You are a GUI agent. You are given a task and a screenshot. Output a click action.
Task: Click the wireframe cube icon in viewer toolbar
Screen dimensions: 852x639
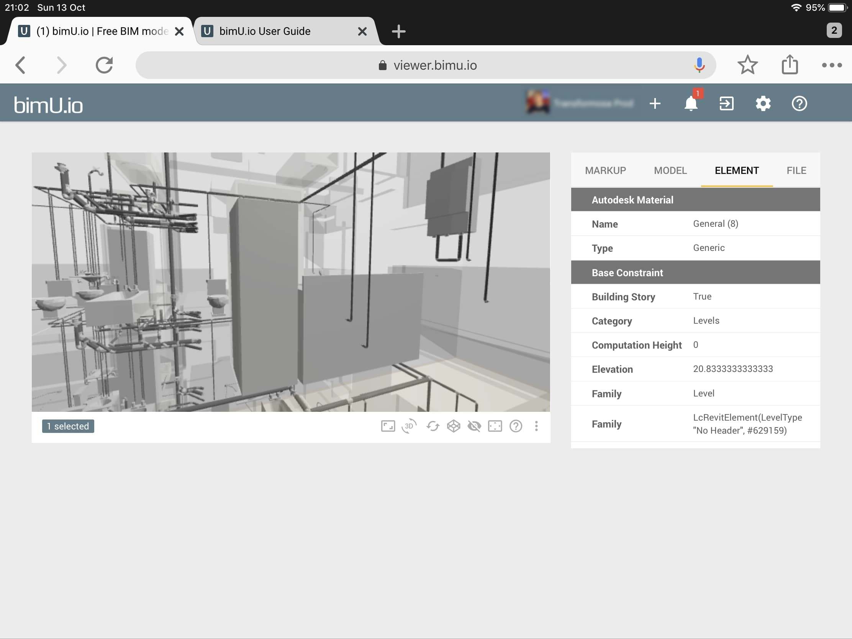[x=453, y=426]
